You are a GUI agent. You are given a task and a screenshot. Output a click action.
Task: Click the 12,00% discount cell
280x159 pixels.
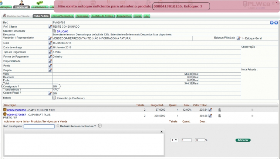pyautogui.click(x=187, y=110)
